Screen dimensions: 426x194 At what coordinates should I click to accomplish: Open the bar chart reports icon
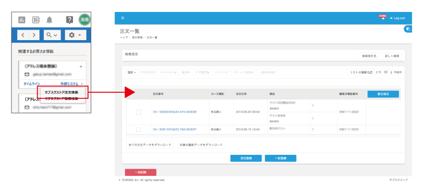[21, 20]
